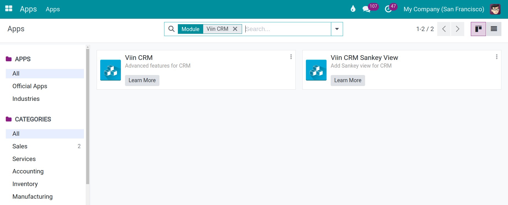This screenshot has height=205, width=508.
Task: Filter by Sales category
Action: pos(45,146)
